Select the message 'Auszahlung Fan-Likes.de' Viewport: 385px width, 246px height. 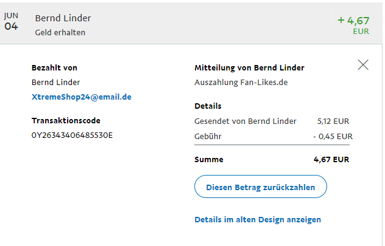tap(241, 82)
